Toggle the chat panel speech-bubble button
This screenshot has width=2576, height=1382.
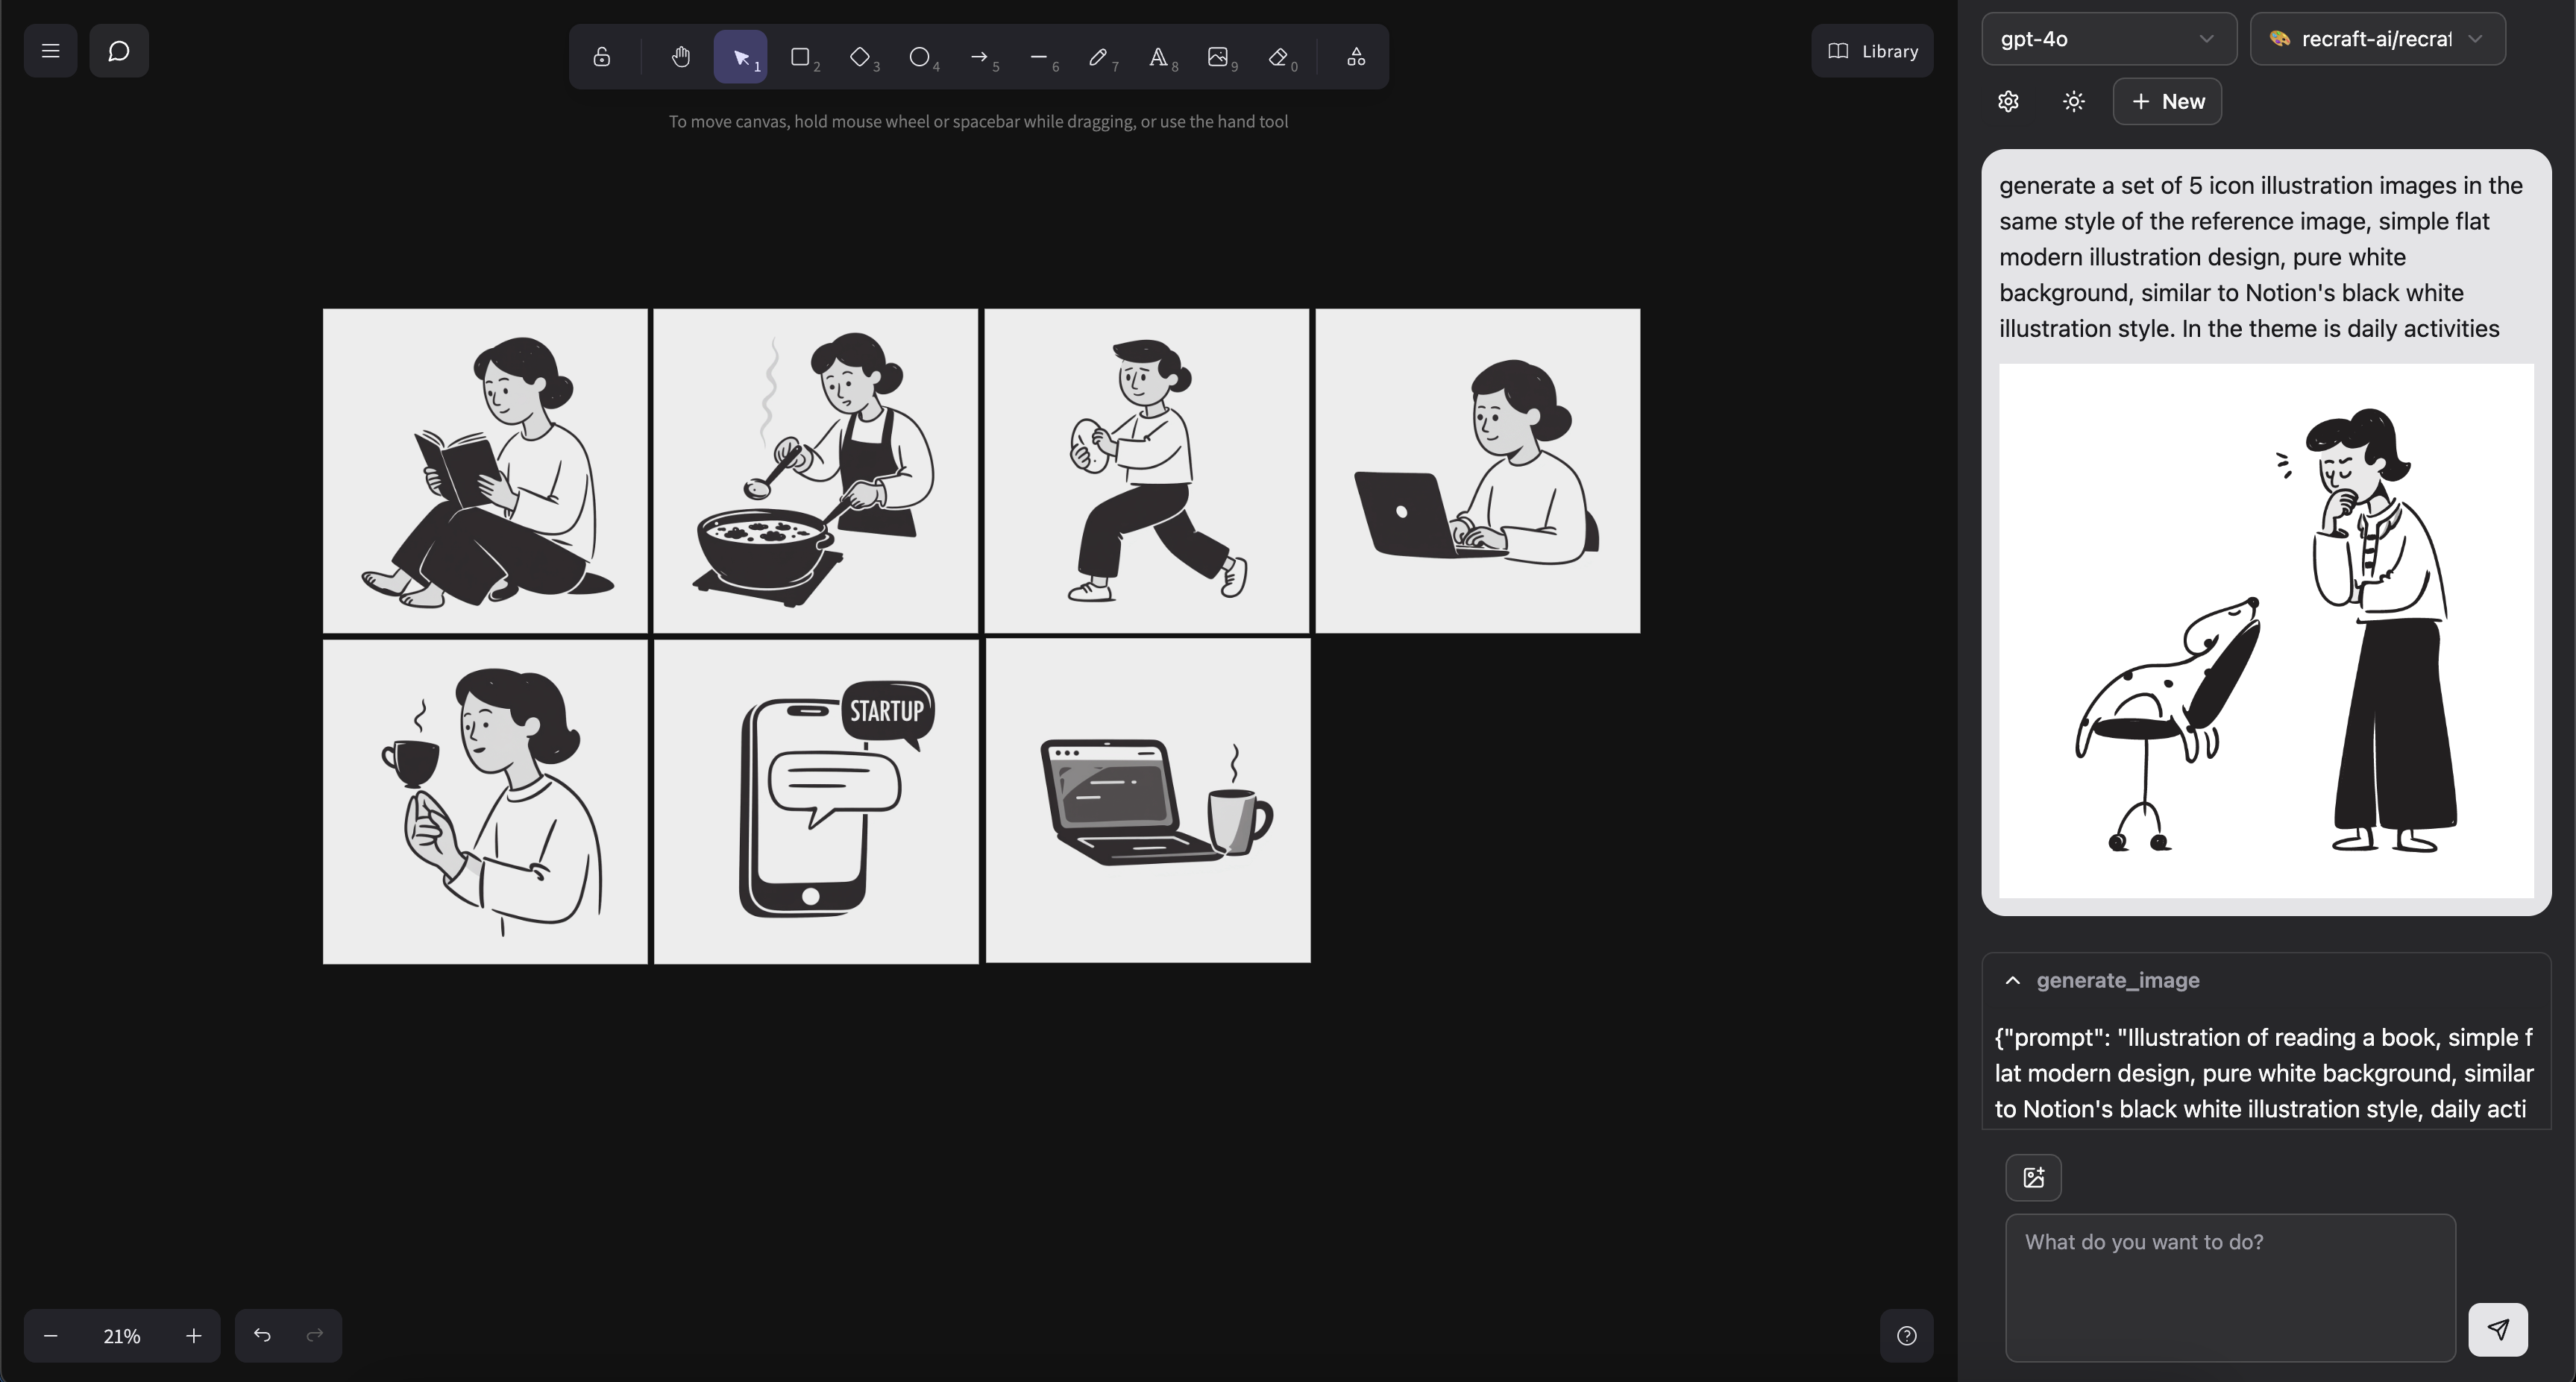[x=119, y=51]
